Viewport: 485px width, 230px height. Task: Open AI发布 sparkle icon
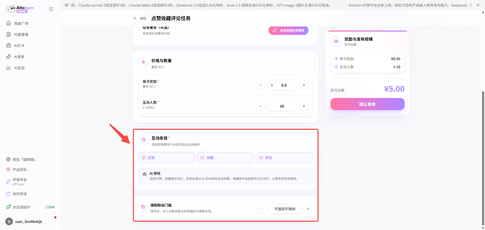[x=9, y=57]
